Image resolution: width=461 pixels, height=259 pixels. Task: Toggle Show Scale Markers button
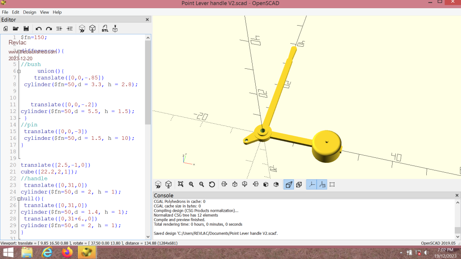(x=322, y=184)
